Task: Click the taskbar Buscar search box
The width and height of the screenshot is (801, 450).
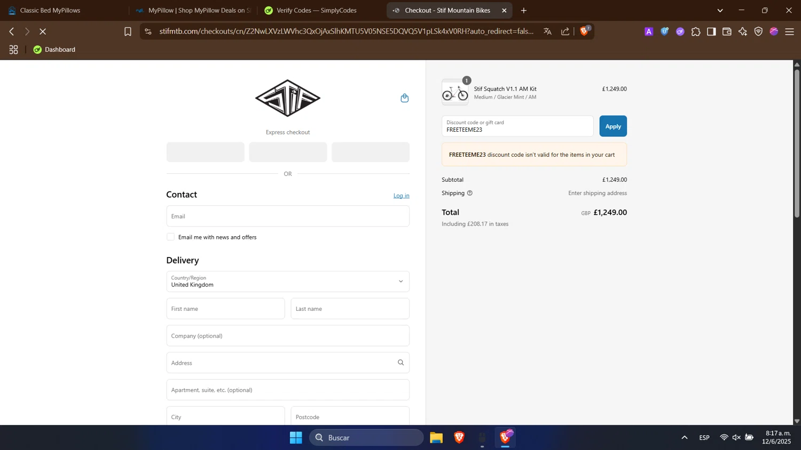Action: pos(366,438)
